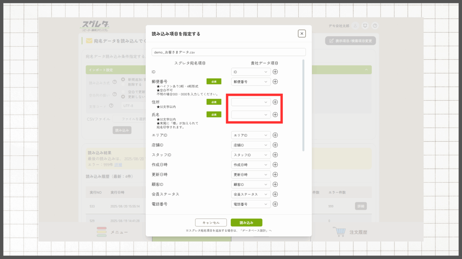Add a field with plus icon beside 住所
The image size is (462, 259).
[275, 102]
